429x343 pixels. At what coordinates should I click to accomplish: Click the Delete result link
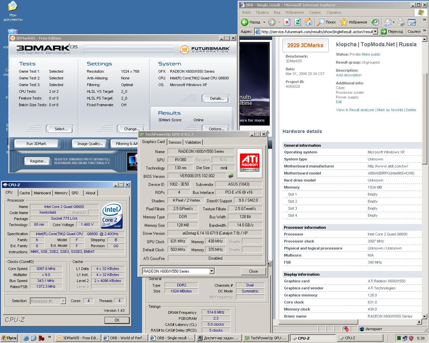pos(411,110)
